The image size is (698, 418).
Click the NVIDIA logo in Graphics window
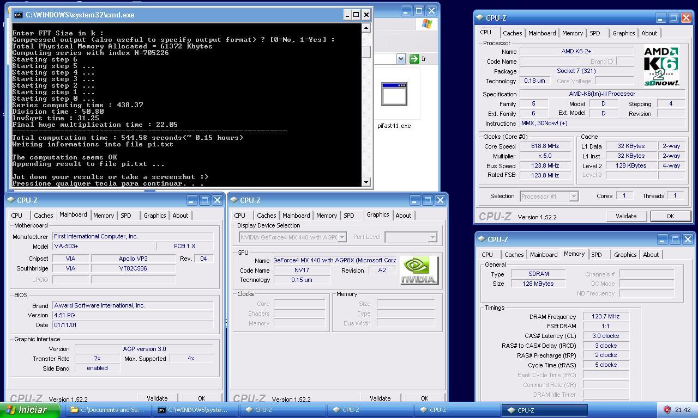(419, 271)
